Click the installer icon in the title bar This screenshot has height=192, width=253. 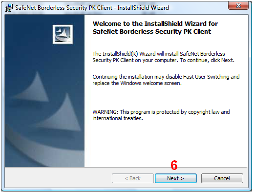click(x=9, y=8)
